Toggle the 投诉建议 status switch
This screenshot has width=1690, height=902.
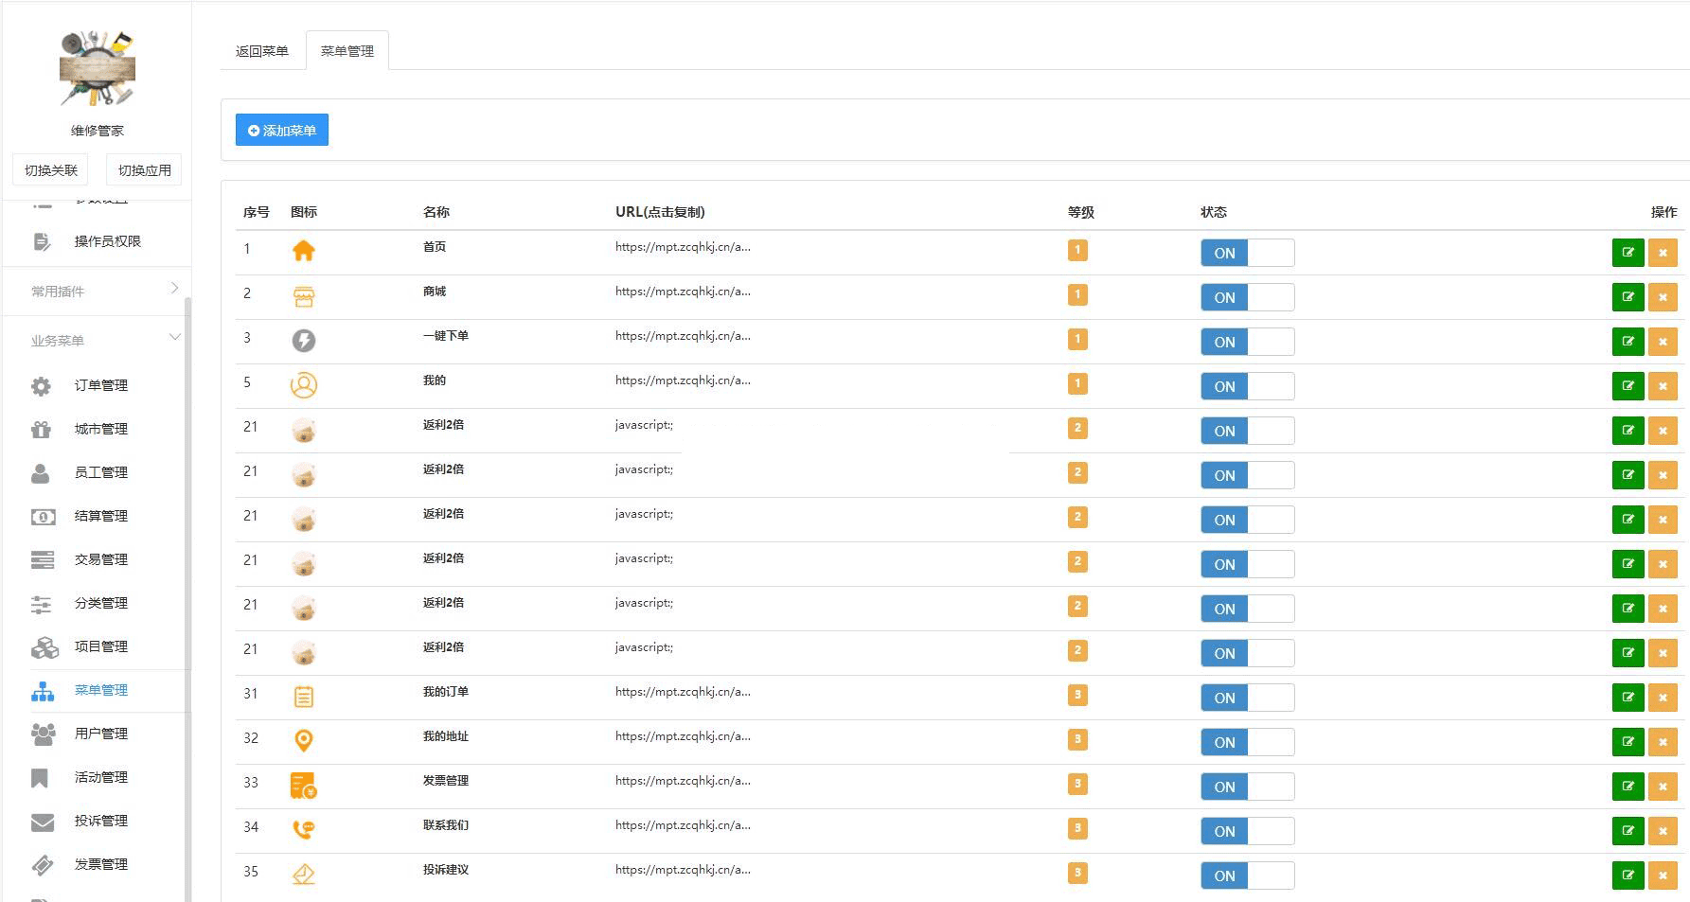pos(1247,875)
